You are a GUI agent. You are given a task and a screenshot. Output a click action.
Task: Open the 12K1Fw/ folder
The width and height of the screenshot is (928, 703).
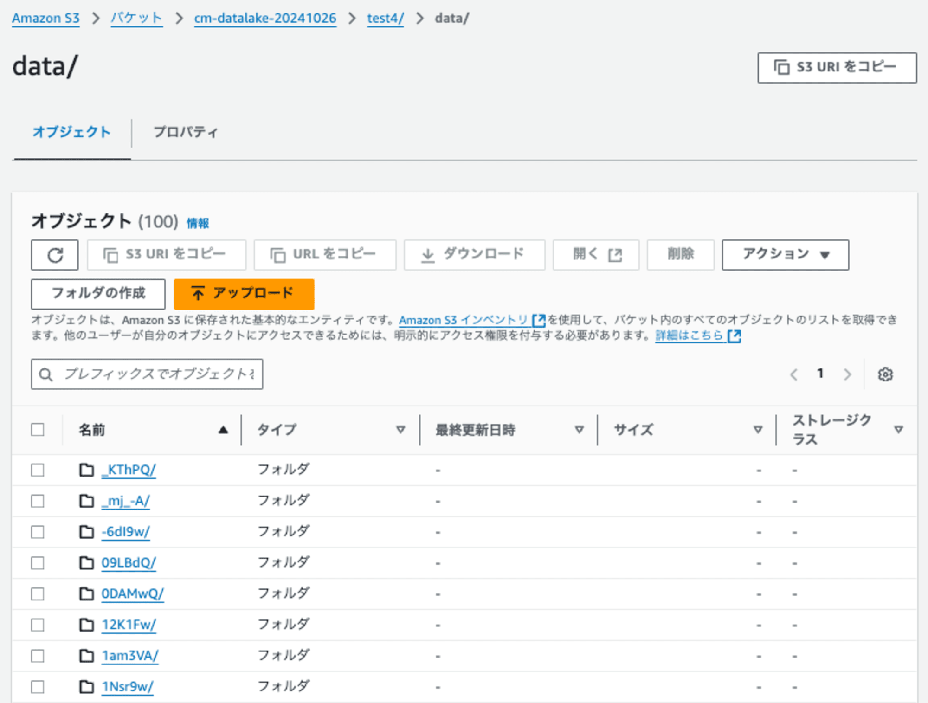tap(129, 625)
